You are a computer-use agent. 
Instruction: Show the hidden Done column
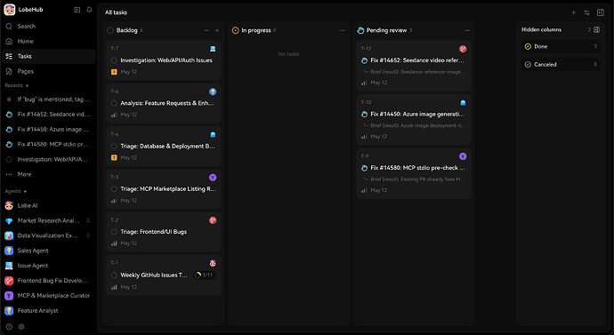click(x=561, y=46)
